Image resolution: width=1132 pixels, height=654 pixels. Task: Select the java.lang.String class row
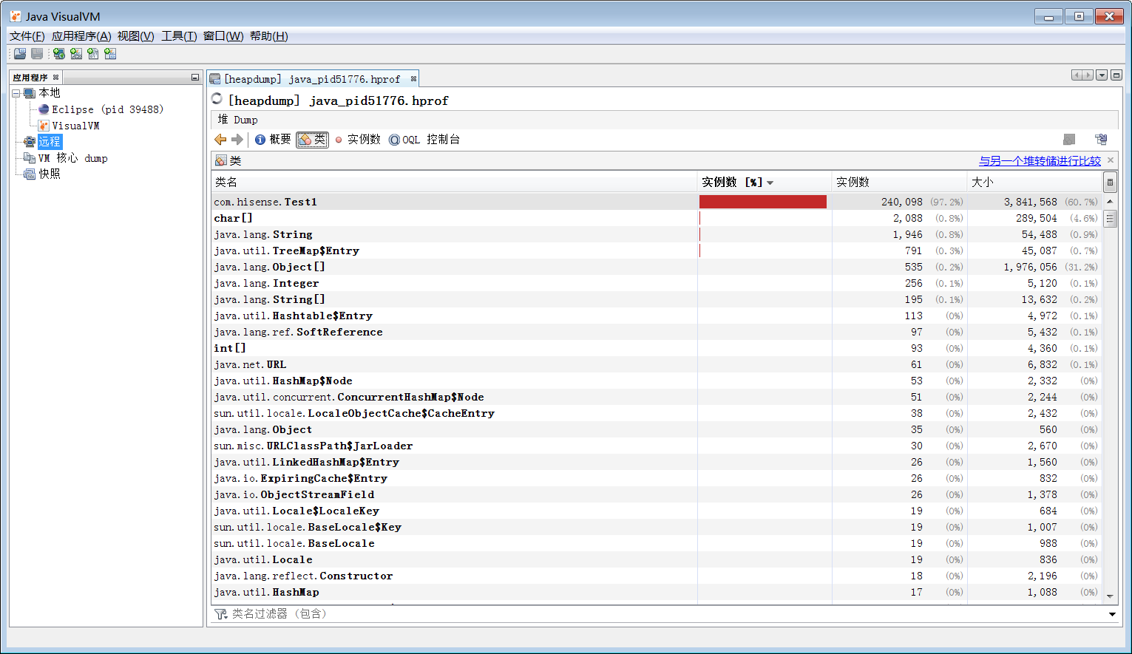coord(657,234)
